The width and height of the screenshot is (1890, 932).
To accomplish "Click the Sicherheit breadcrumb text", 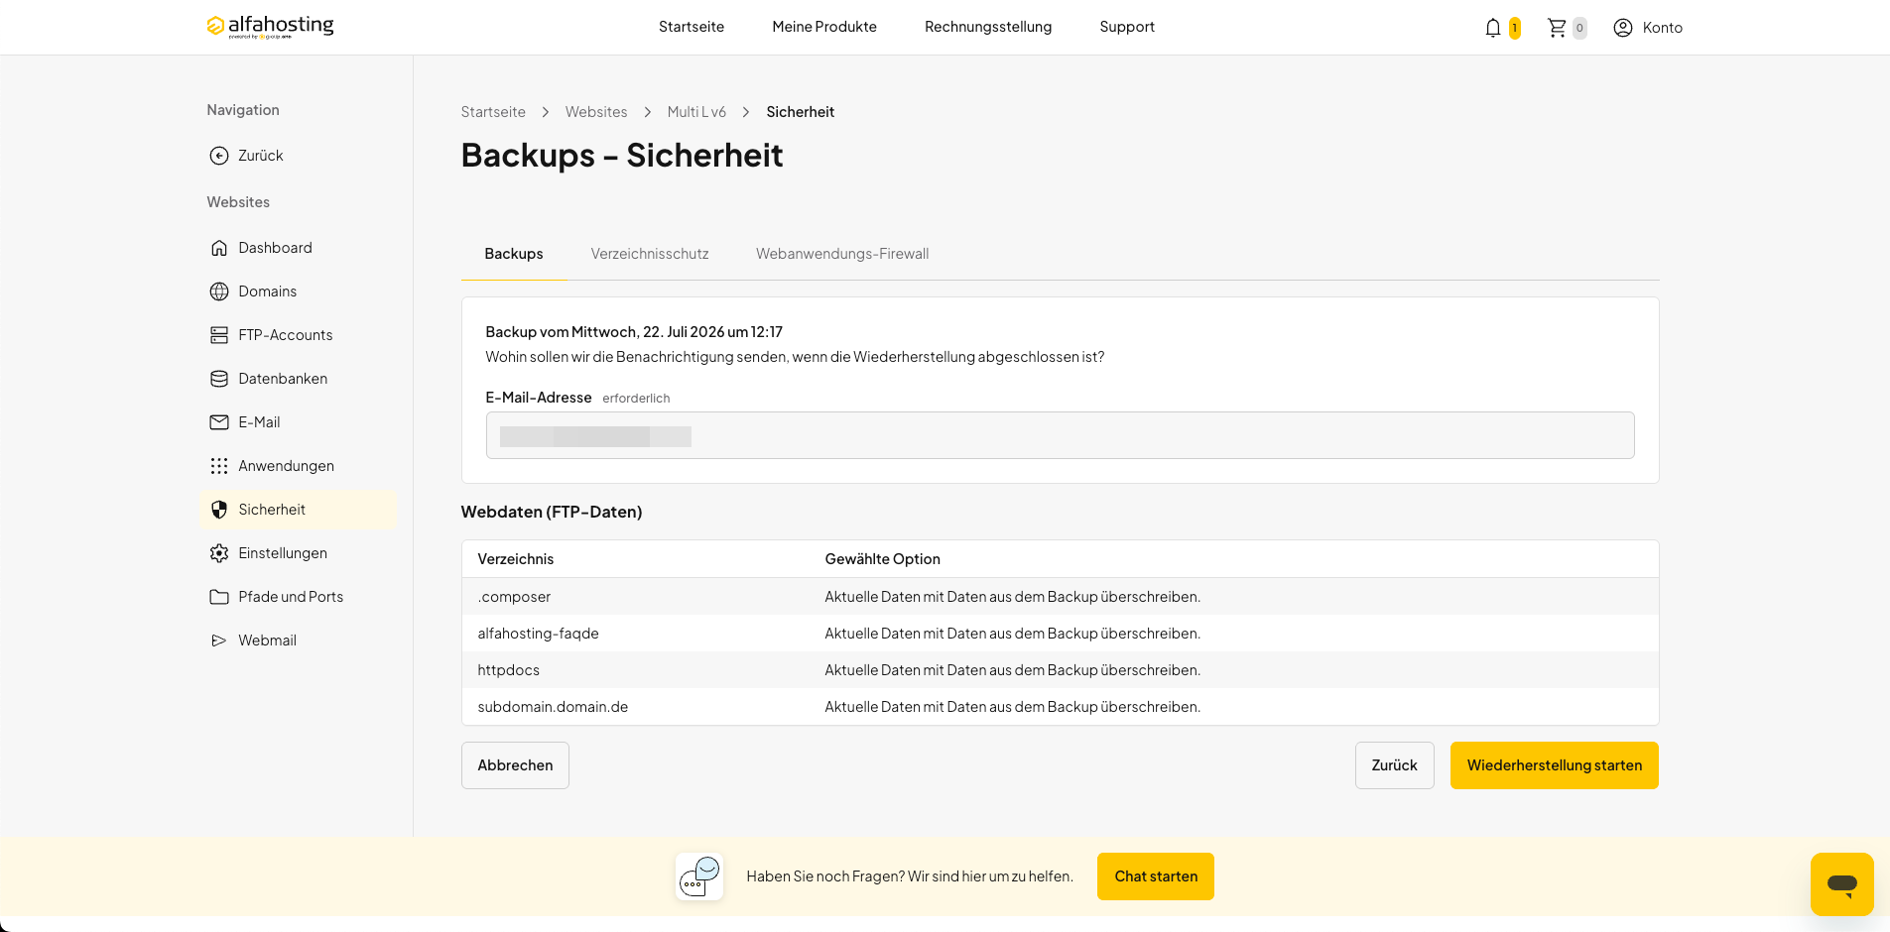I will coord(800,112).
